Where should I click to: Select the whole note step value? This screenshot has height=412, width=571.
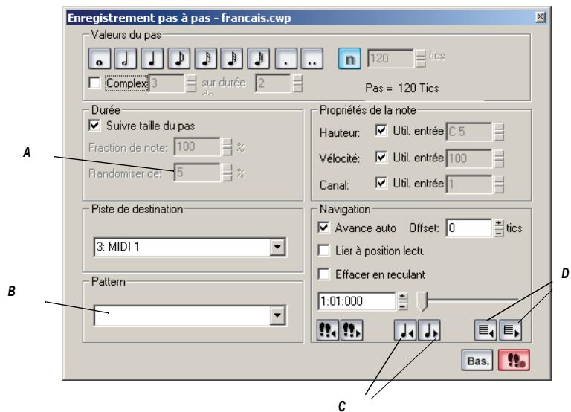100,59
